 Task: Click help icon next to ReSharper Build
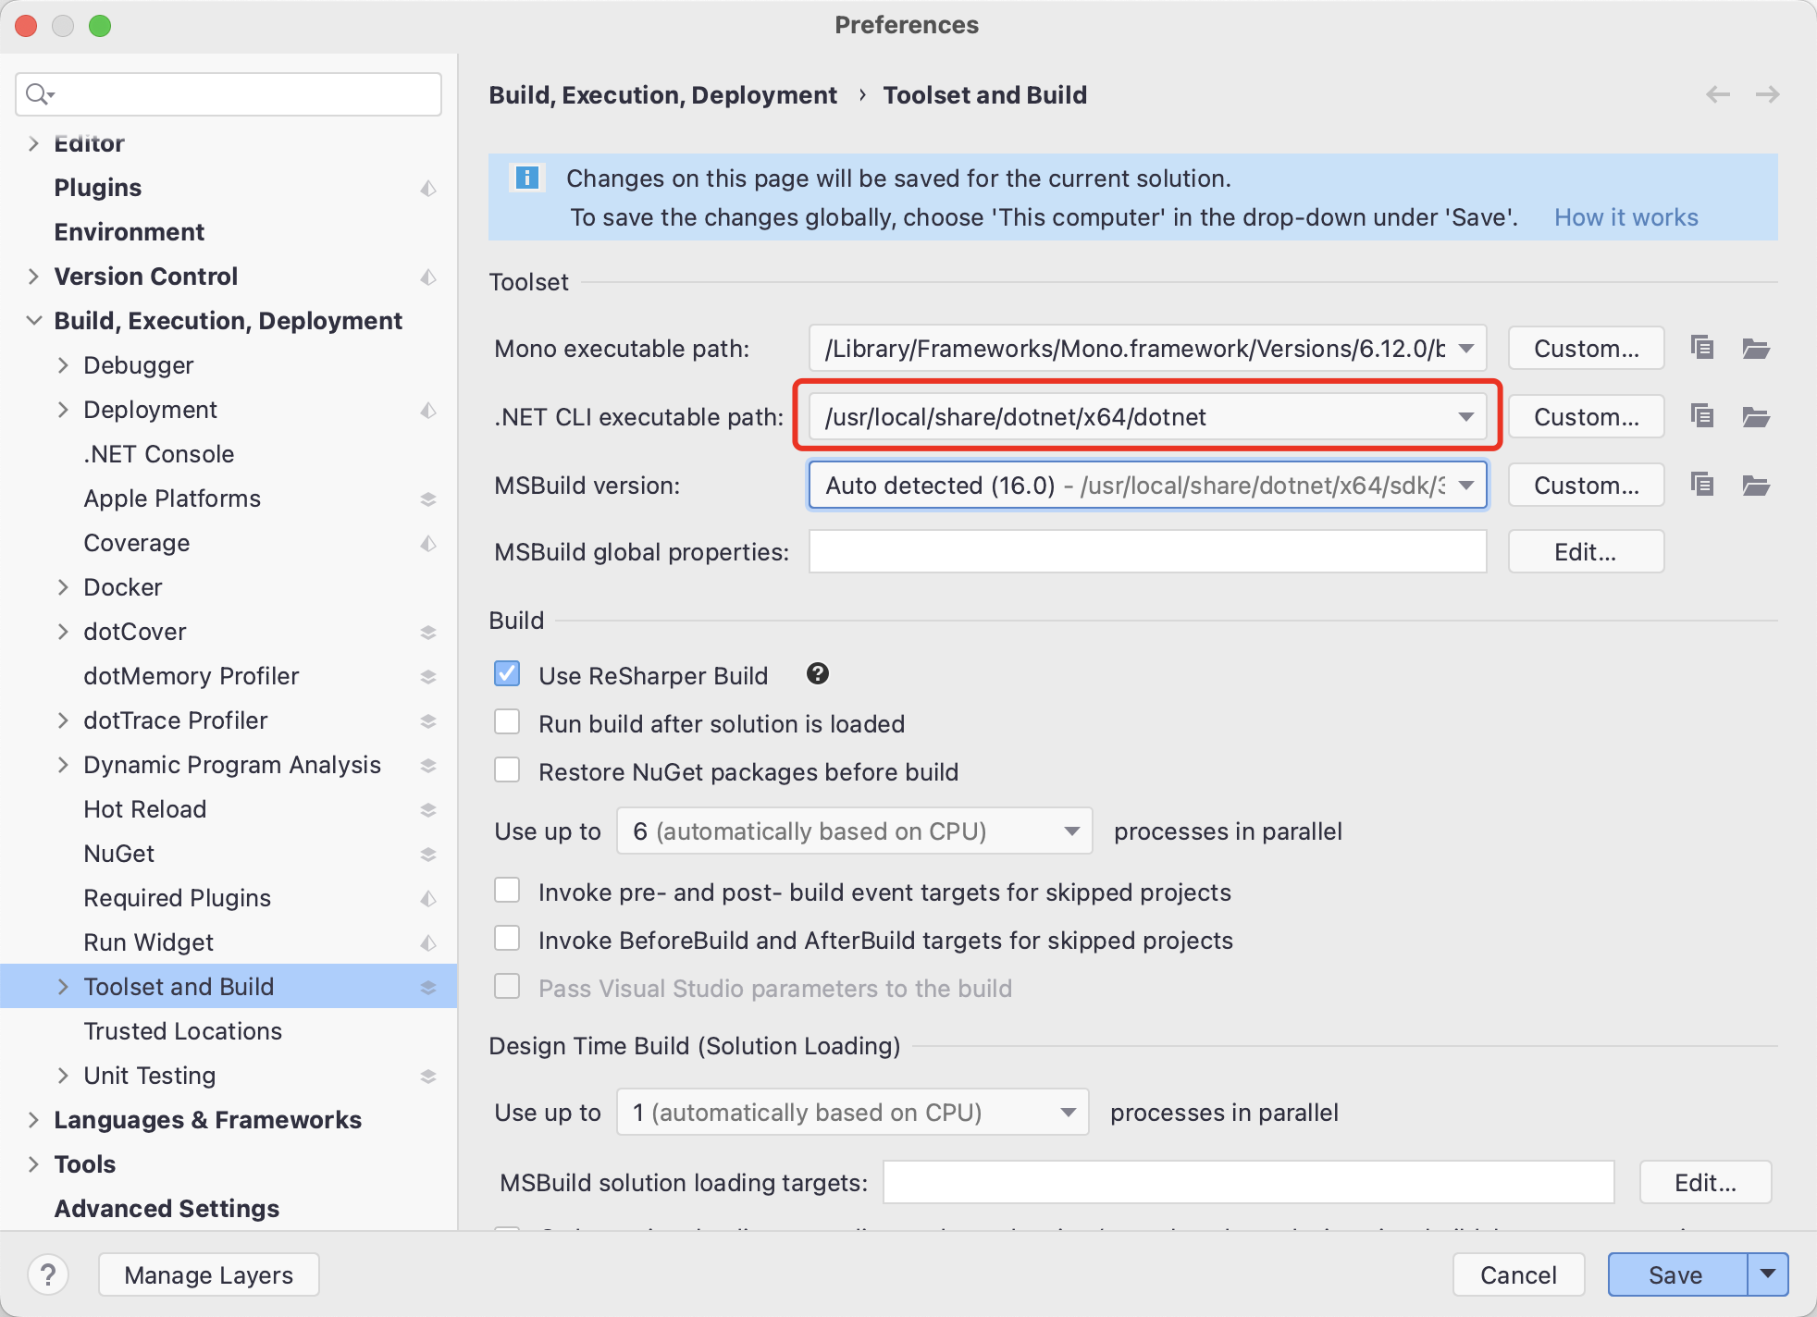[x=817, y=674]
